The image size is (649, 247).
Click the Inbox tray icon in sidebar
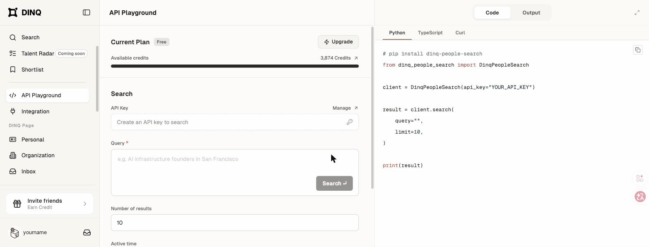coord(13,171)
